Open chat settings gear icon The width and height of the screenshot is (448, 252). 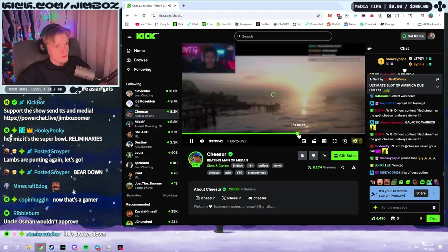coord(421,218)
